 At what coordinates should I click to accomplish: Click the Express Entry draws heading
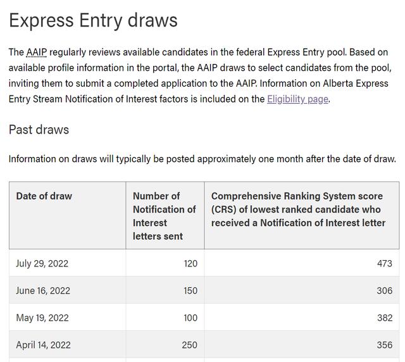pos(93,21)
